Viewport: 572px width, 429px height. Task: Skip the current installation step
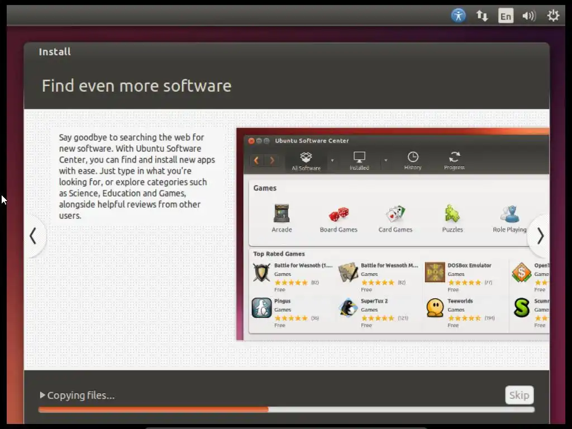pyautogui.click(x=519, y=395)
